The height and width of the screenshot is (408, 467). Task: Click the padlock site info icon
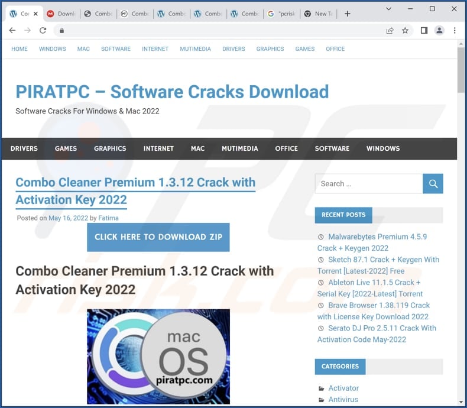click(x=61, y=30)
